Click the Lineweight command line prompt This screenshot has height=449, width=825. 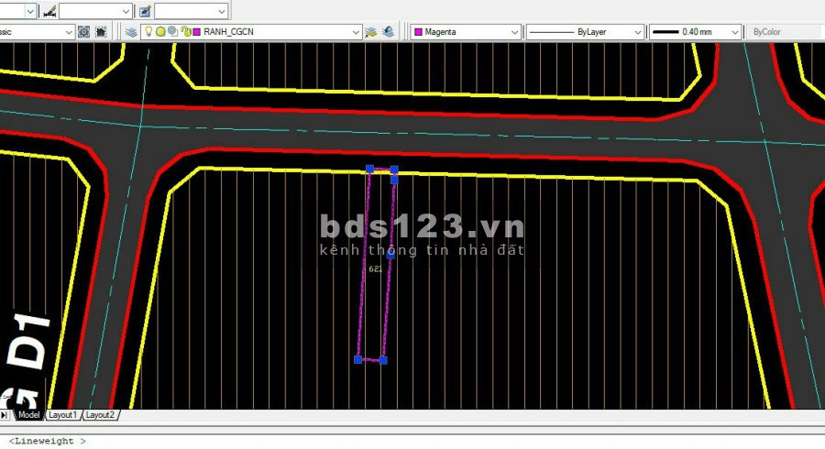[48, 441]
